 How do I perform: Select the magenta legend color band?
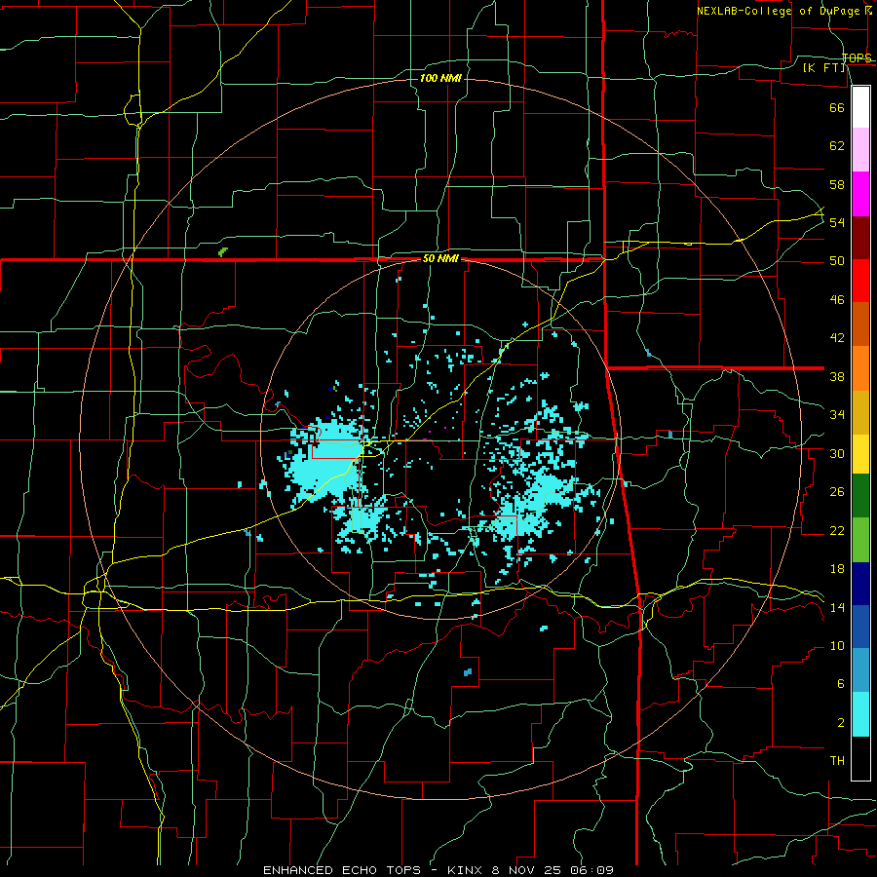860,194
